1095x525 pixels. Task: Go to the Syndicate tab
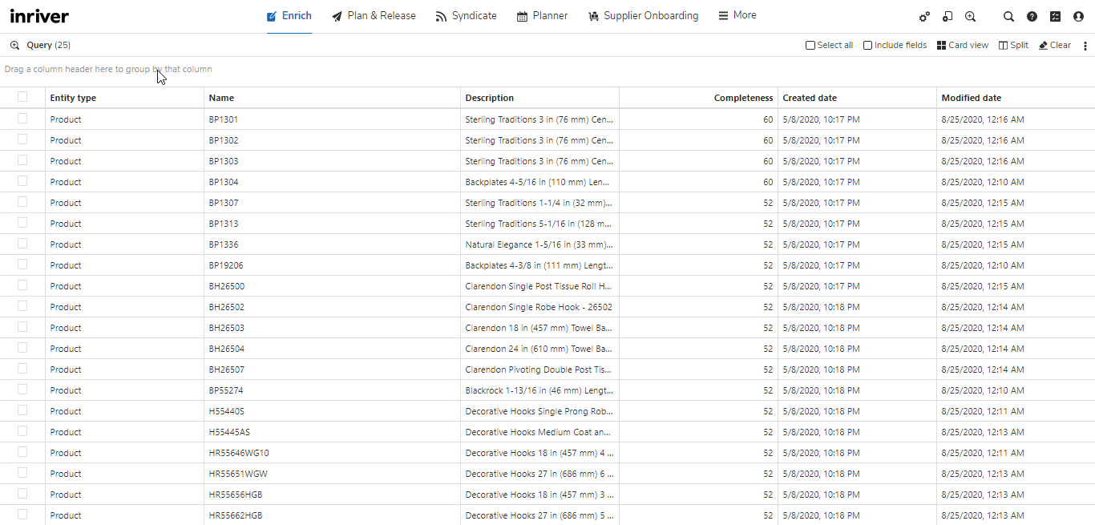[x=466, y=15]
